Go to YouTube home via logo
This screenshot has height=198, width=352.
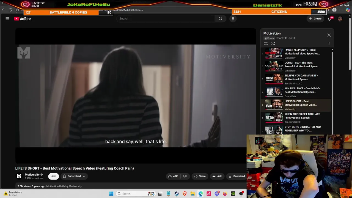click(x=23, y=19)
